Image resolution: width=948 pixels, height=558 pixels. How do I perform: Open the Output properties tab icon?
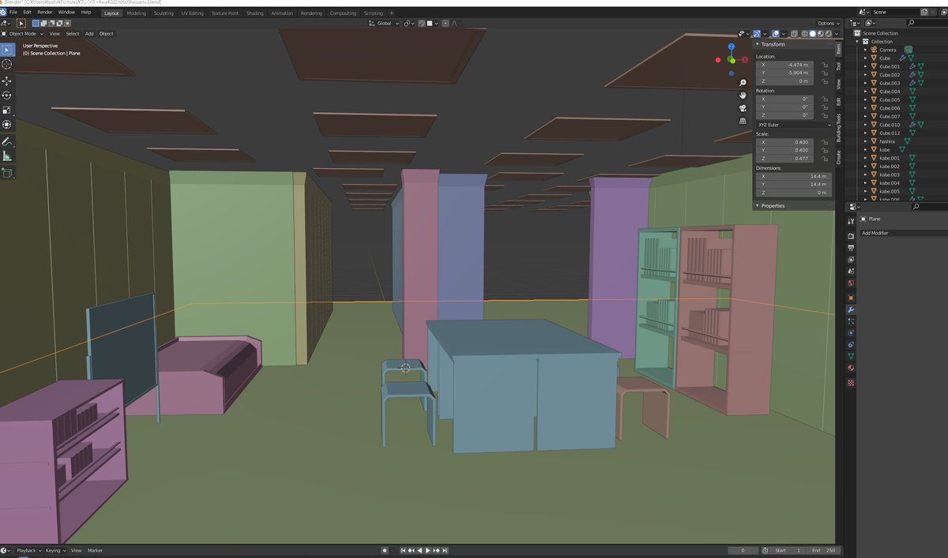point(850,248)
